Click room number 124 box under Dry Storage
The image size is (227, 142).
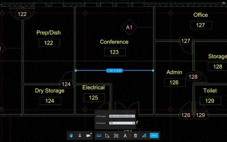pos(51,101)
